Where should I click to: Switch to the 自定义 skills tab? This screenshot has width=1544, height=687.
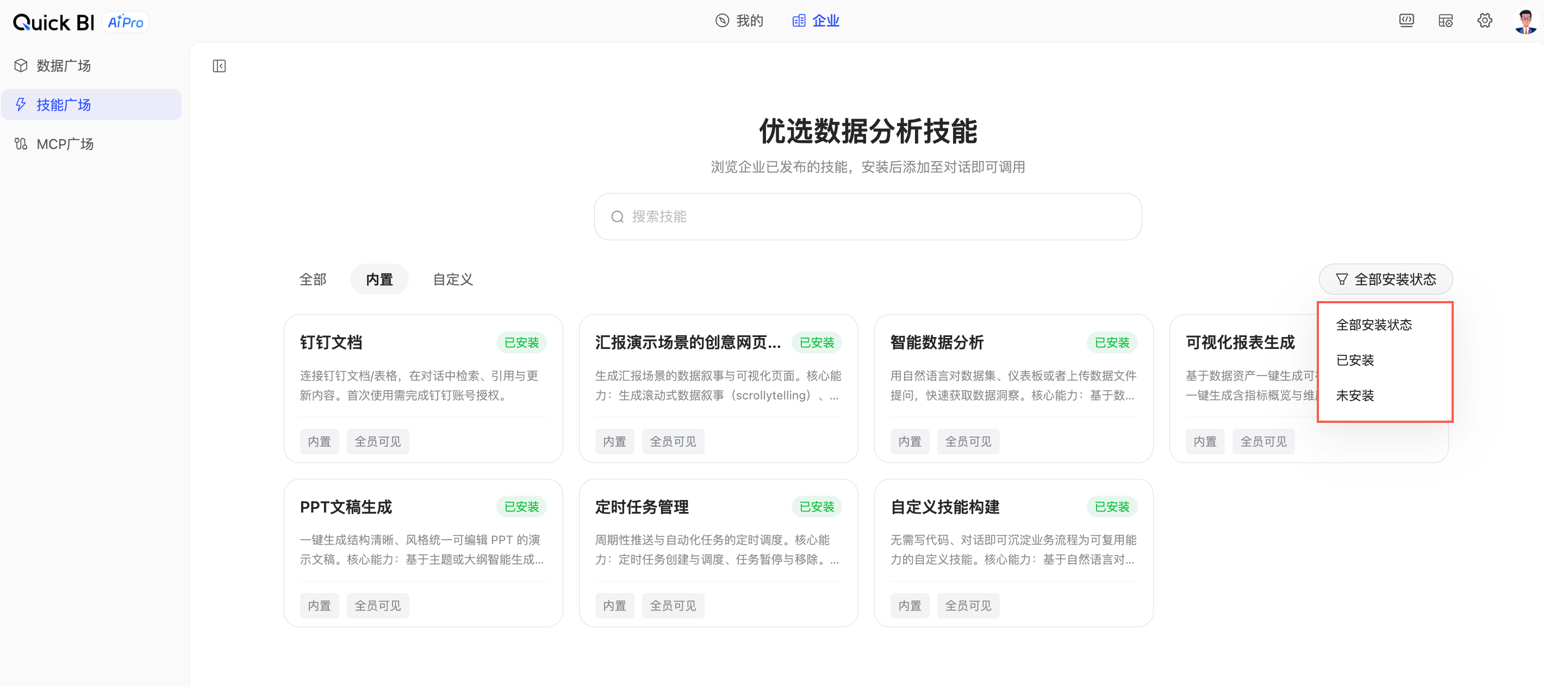[x=453, y=279]
